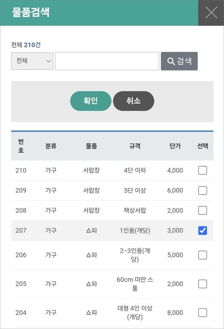Viewport: 224px width, 329px height.
Task: Tick checkbox for item 204 대형 4인 이상
Action: click(x=202, y=312)
